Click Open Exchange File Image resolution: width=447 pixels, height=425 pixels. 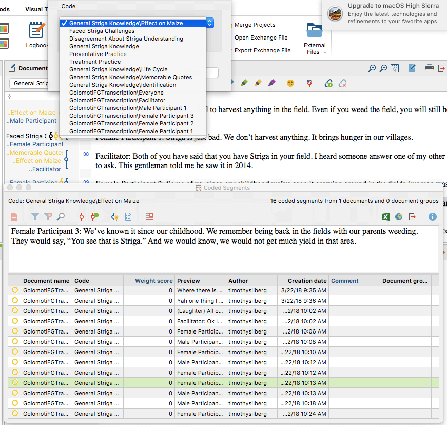point(261,38)
